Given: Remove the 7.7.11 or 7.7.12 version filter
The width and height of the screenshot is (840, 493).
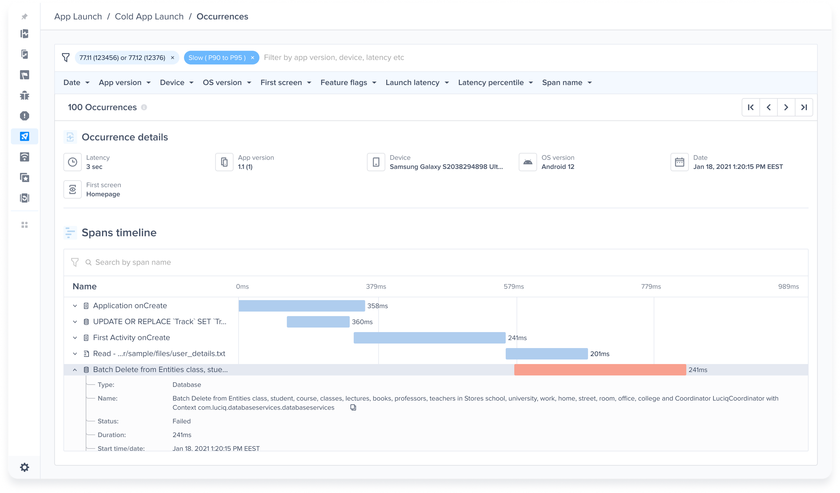Looking at the screenshot, I should point(172,58).
